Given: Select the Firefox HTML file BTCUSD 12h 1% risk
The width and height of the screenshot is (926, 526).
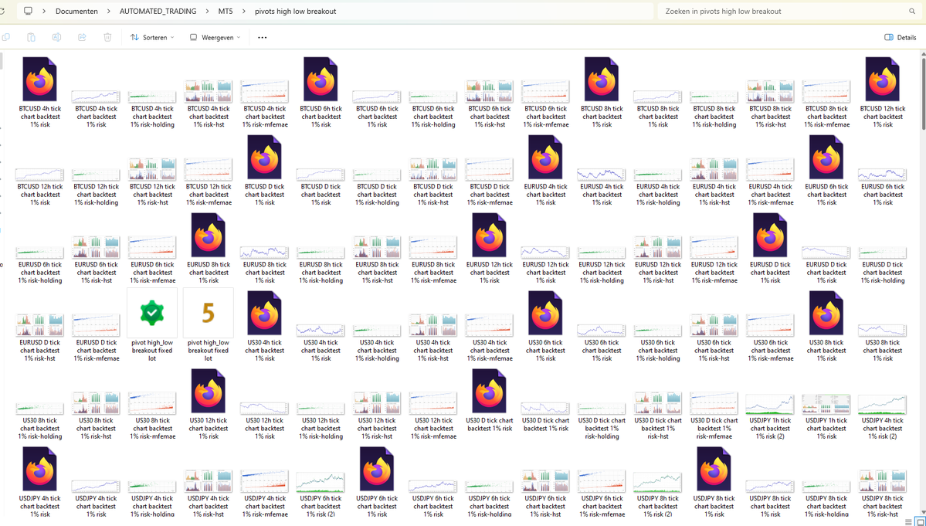Looking at the screenshot, I should coord(883,79).
